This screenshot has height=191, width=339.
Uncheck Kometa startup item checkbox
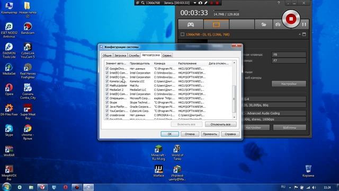[x=107, y=81]
